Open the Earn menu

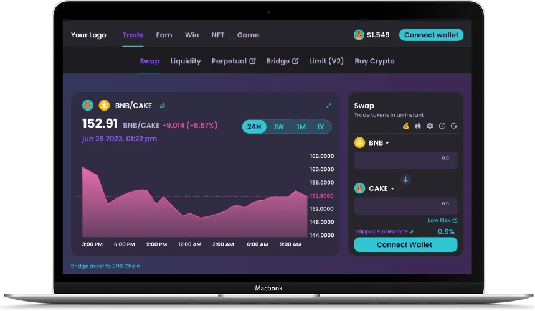tap(164, 35)
